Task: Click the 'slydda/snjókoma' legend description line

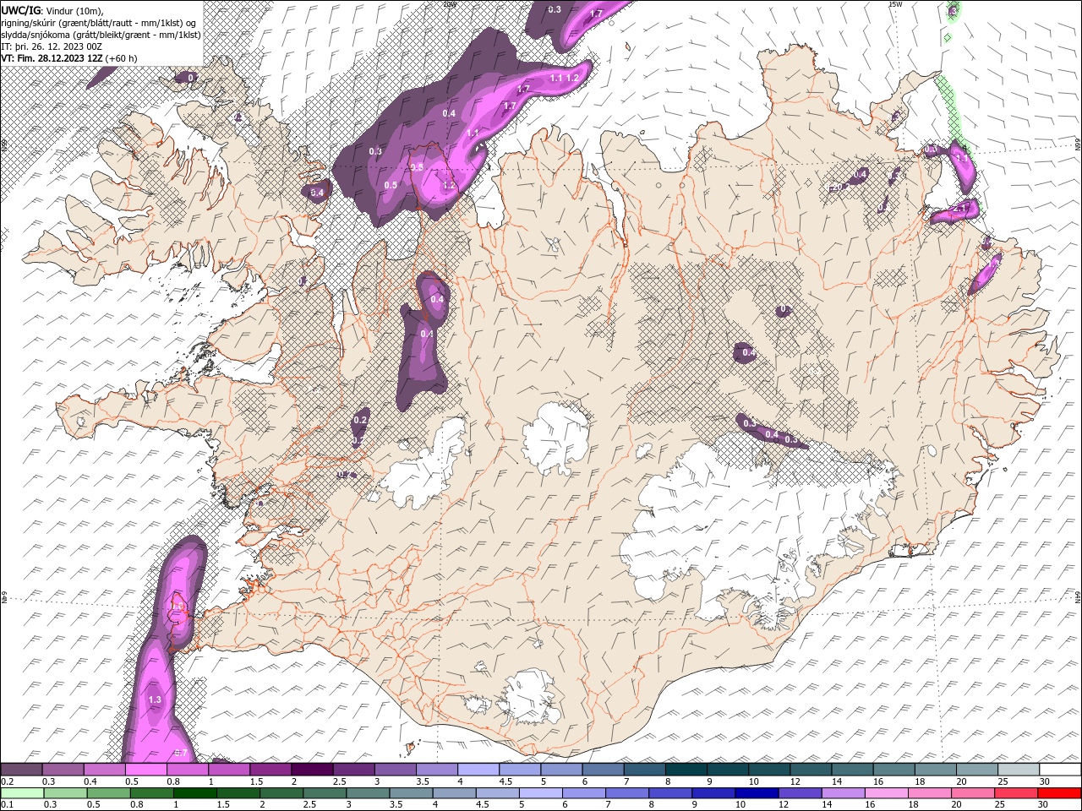Action: pos(101,35)
